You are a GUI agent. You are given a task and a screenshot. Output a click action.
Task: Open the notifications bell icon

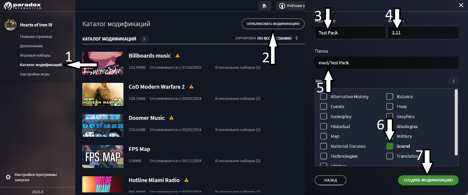pos(264,6)
